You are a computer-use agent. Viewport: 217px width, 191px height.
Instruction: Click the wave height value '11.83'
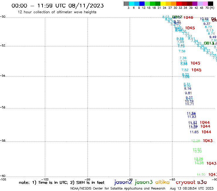192,117
